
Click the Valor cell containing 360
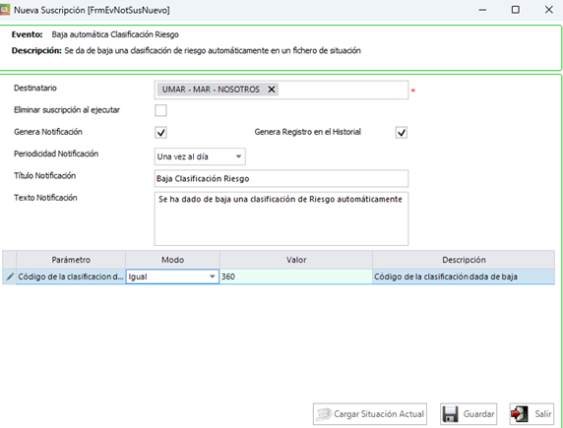pos(296,276)
